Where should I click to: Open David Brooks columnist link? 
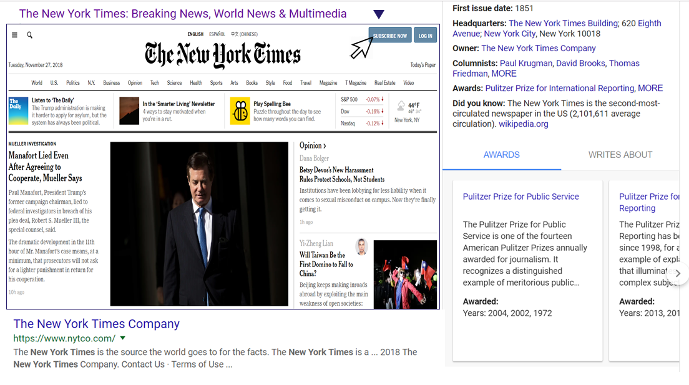580,63
